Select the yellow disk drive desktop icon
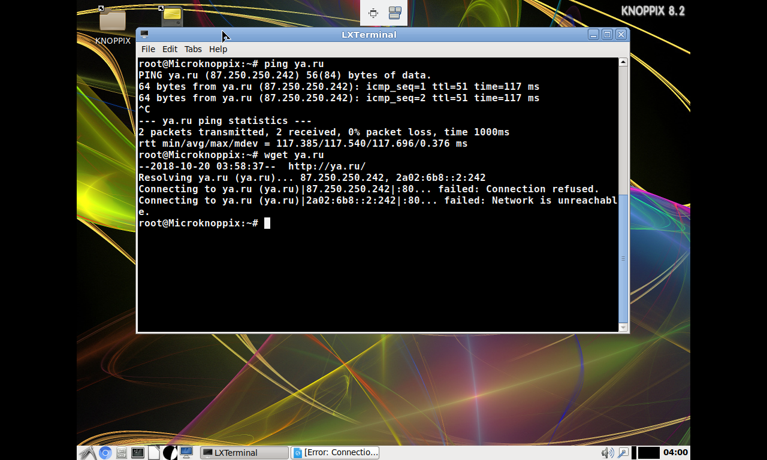 (x=172, y=18)
